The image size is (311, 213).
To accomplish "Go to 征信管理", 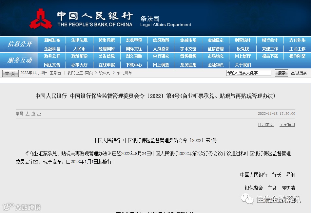I will [215, 49].
